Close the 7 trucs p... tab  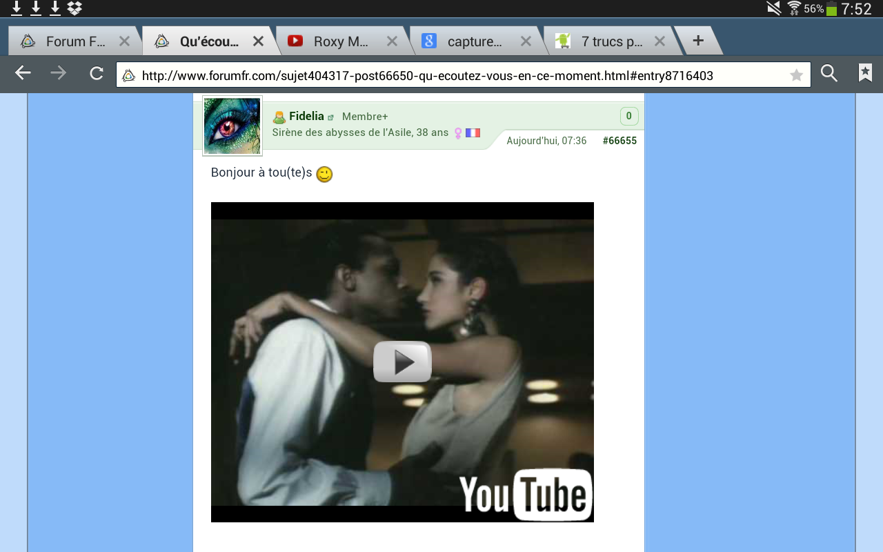(x=659, y=41)
